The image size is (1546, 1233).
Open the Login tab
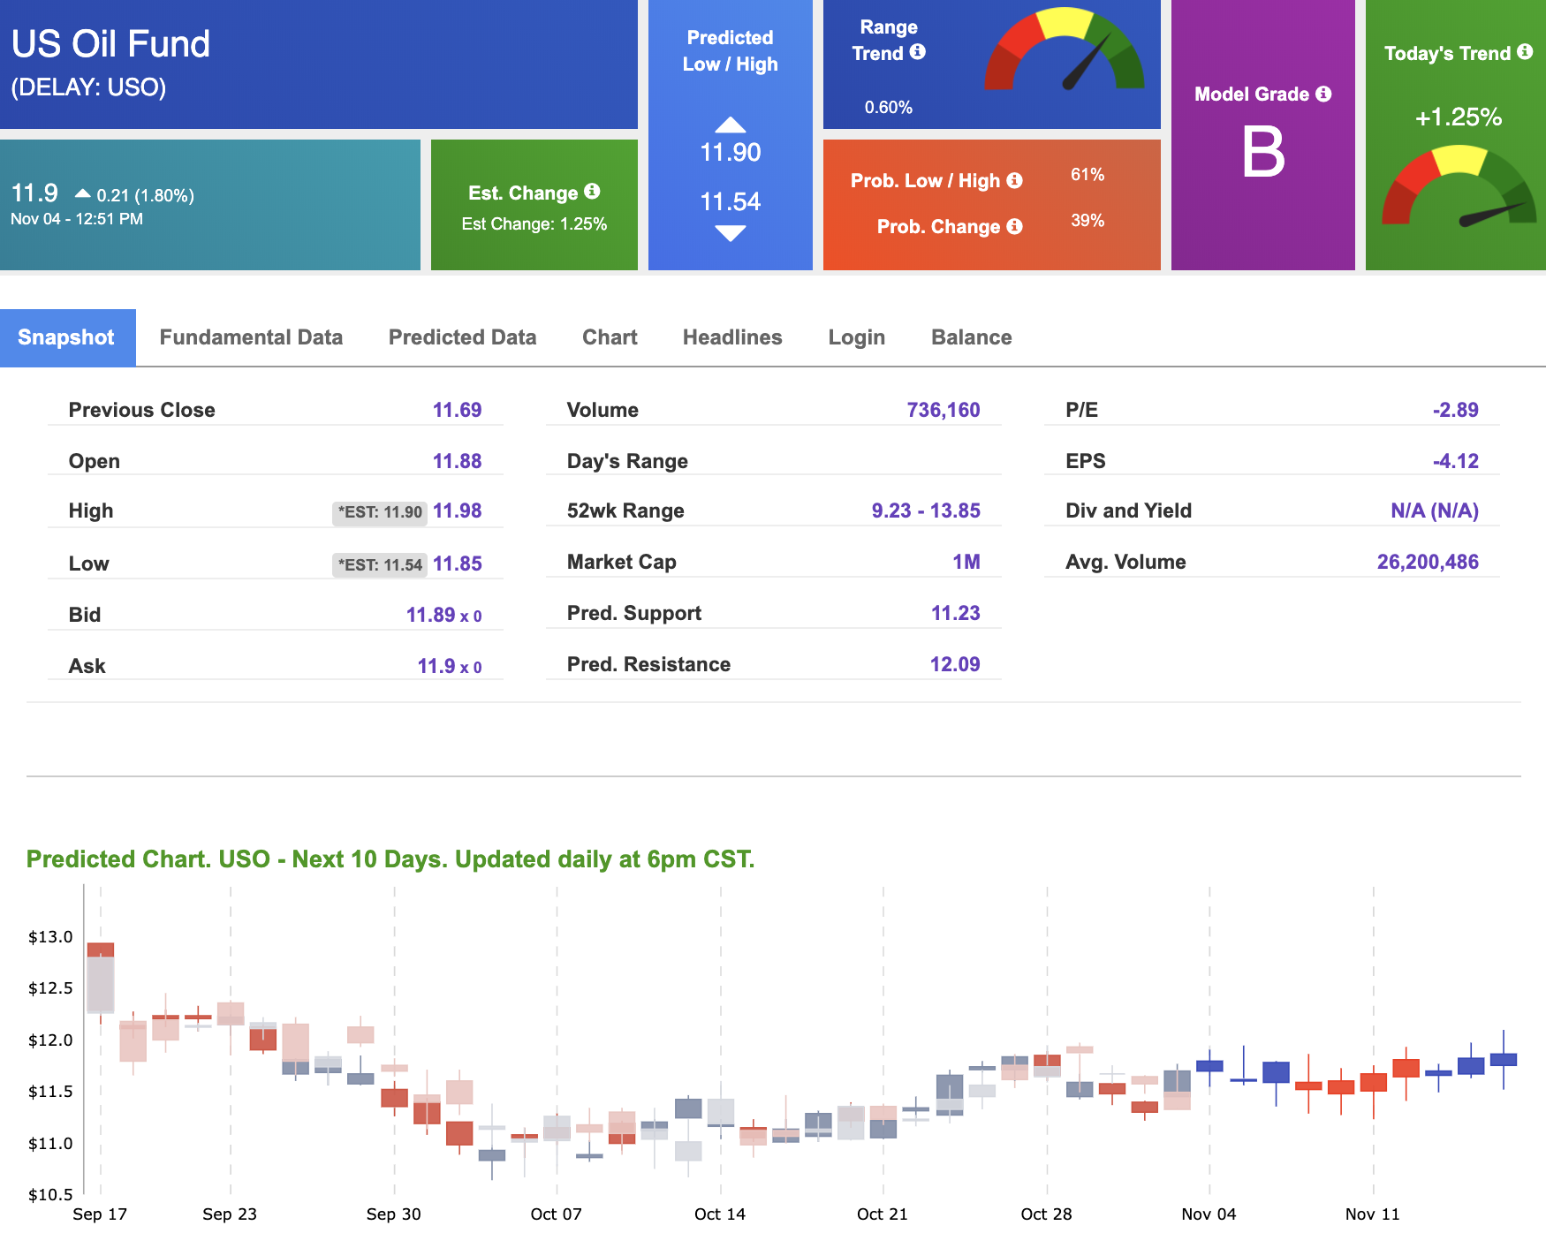point(856,337)
